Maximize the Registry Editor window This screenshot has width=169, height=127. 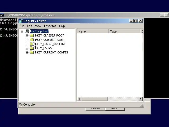[x=135, y=21]
